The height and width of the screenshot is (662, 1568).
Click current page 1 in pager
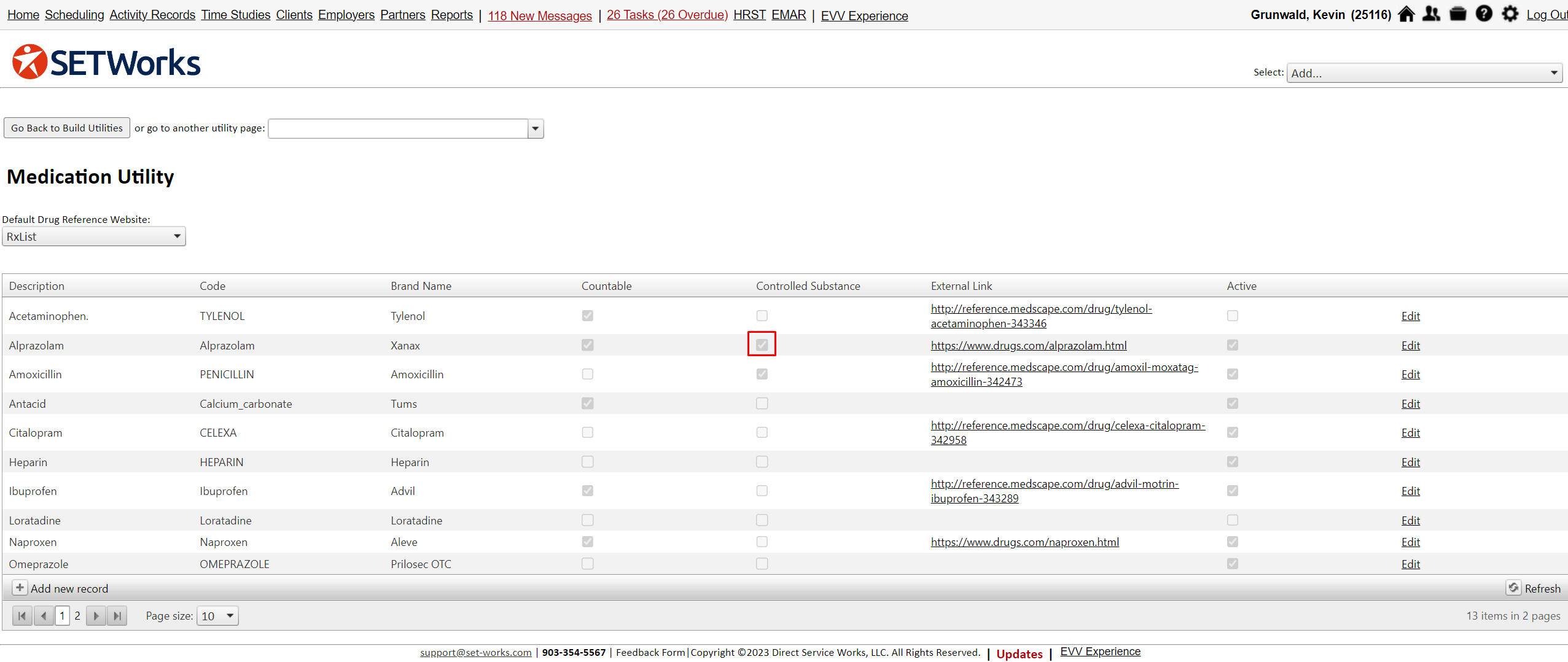[x=62, y=615]
